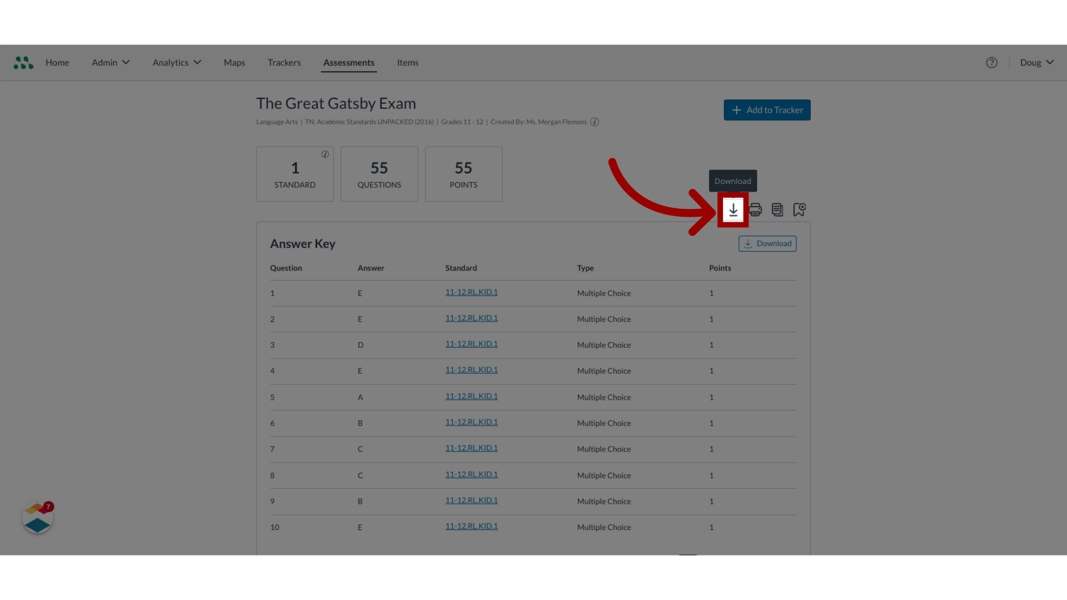Image resolution: width=1067 pixels, height=600 pixels.
Task: Expand the Analytics dropdown menu
Action: click(x=177, y=62)
